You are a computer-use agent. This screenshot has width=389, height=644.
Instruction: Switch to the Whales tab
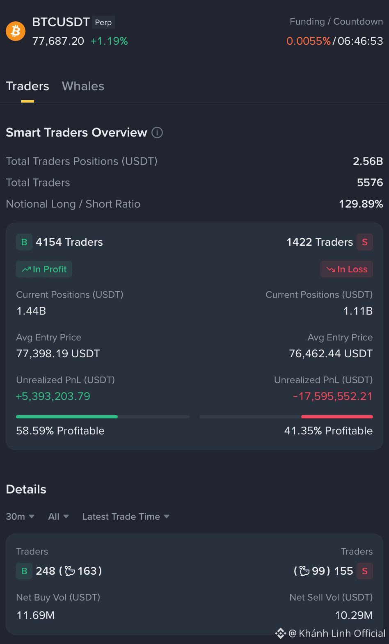click(83, 86)
